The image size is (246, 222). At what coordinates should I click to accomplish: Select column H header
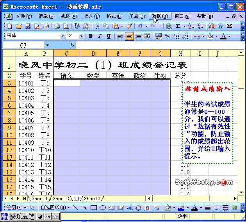click(x=180, y=53)
